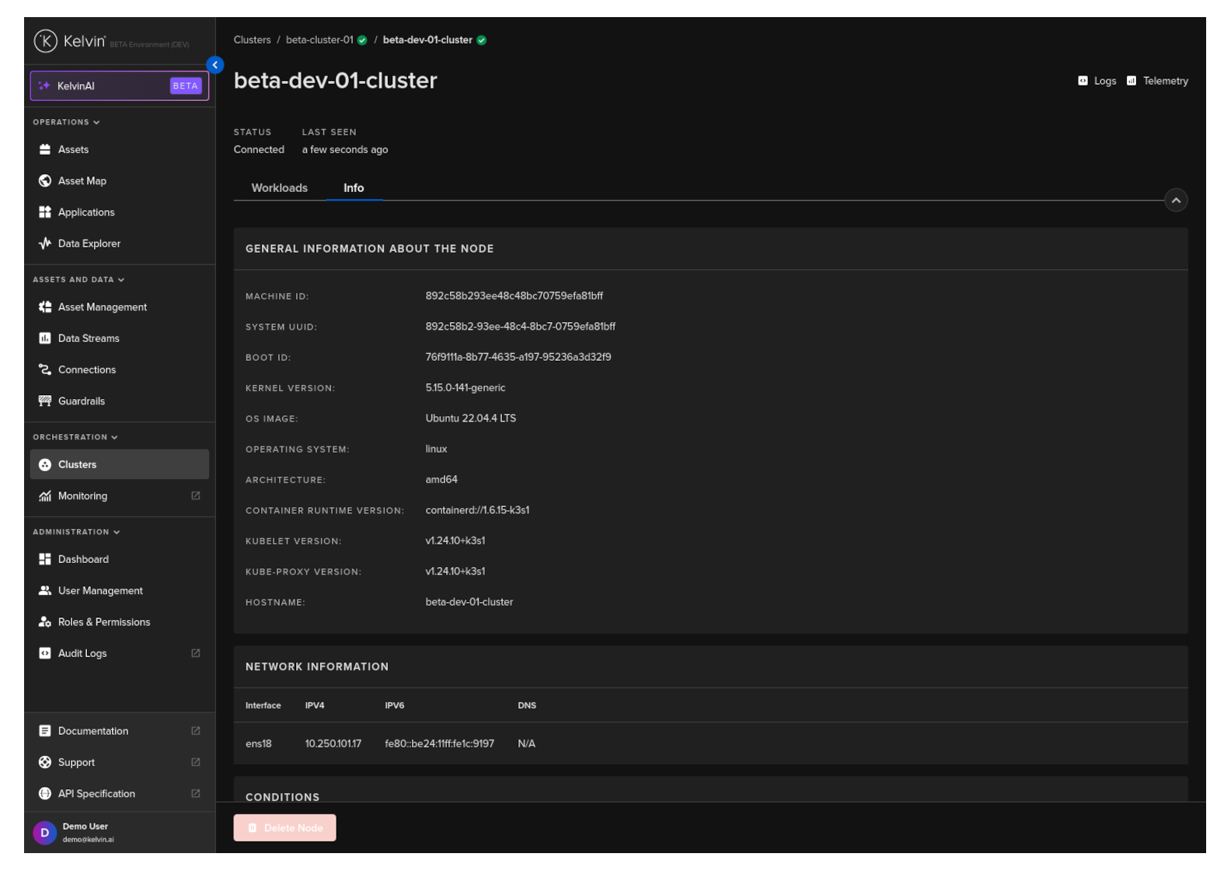Collapse the sidebar with the arrow button
This screenshot has height=871, width=1231.
point(215,65)
